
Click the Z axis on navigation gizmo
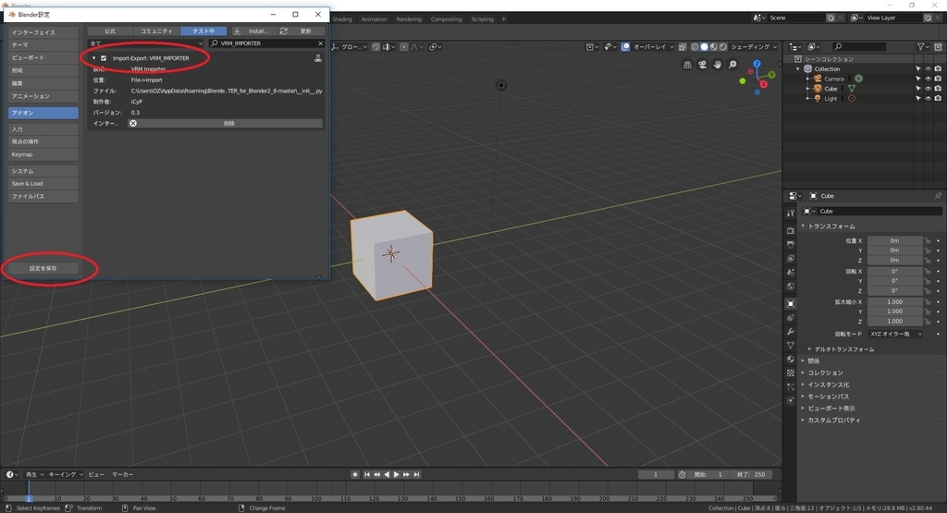coord(756,64)
